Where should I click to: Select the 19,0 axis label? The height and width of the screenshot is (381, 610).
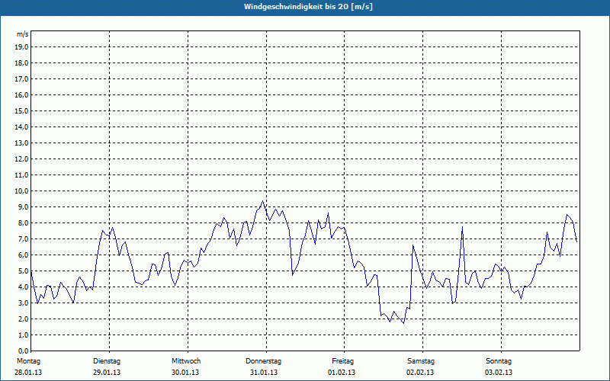click(22, 47)
